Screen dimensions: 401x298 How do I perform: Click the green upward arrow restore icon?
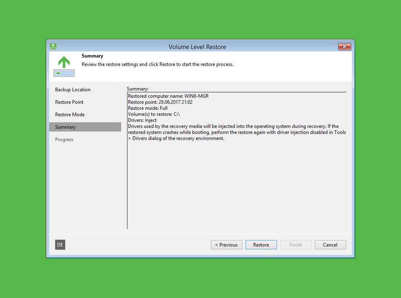(x=64, y=62)
